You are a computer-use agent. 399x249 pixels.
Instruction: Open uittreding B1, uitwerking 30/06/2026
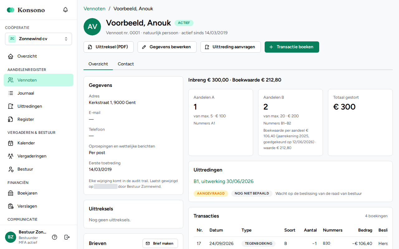224,181
